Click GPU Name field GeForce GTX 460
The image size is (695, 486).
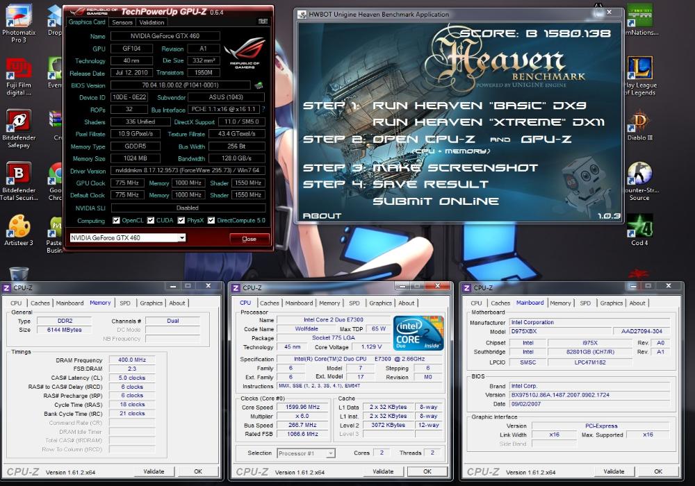[165, 36]
